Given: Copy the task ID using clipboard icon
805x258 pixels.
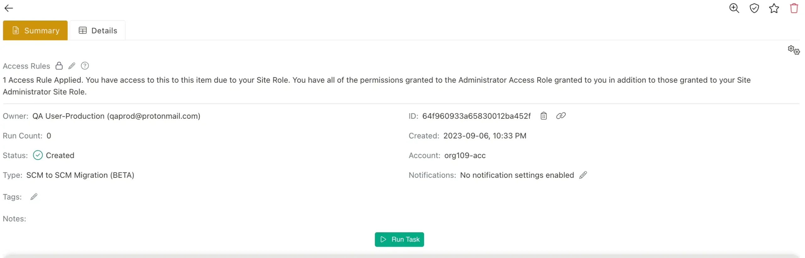Looking at the screenshot, I should [544, 116].
